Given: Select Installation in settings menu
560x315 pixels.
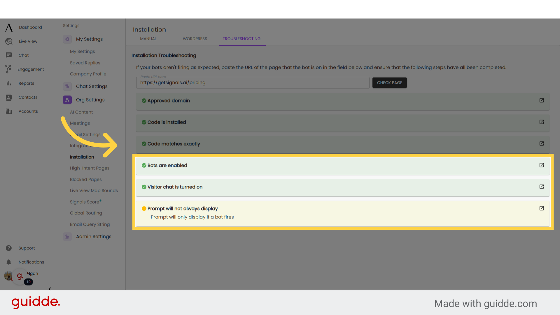Looking at the screenshot, I should 82,157.
